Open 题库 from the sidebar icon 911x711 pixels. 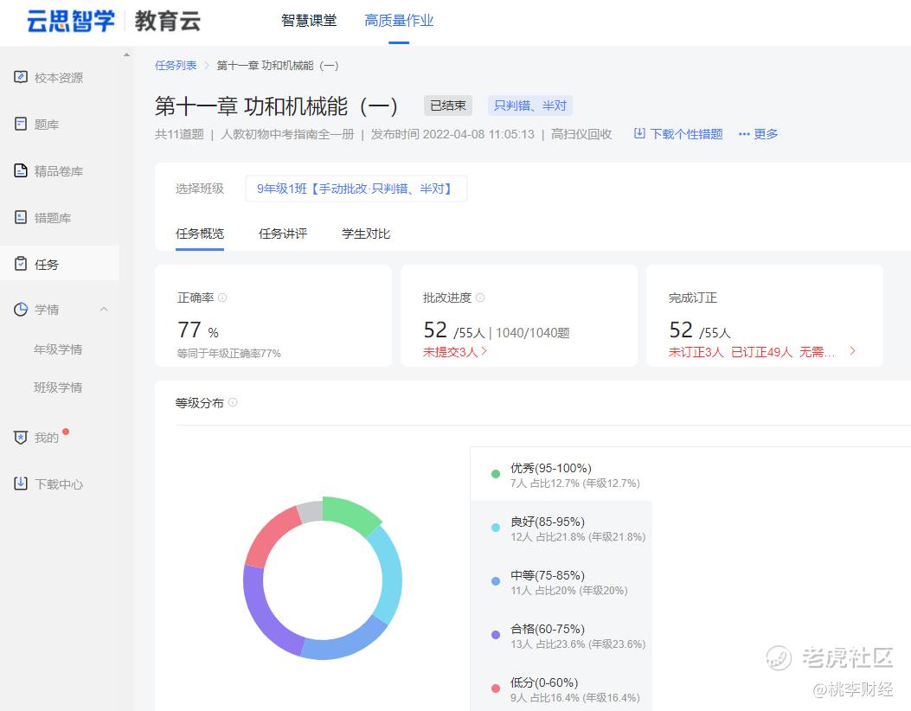click(21, 125)
